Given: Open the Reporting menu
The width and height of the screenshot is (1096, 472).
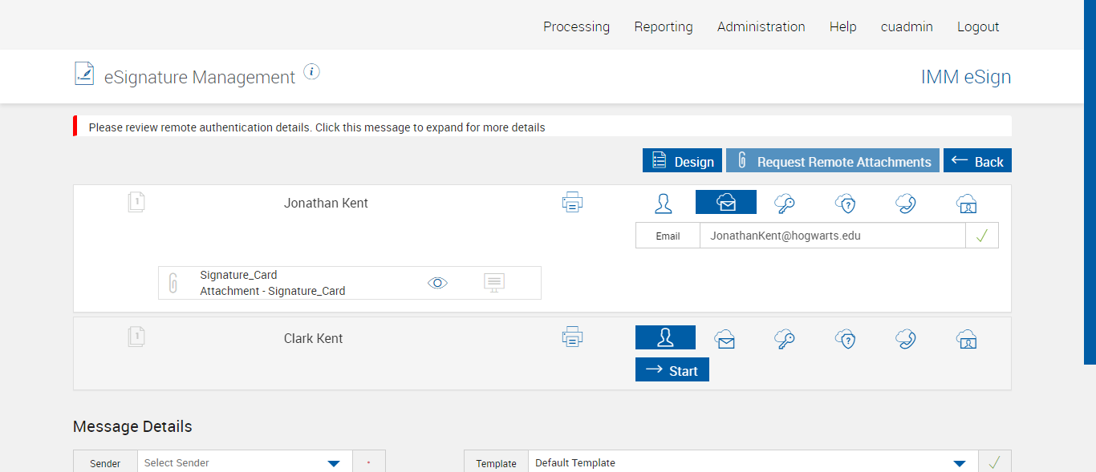Looking at the screenshot, I should pos(664,26).
